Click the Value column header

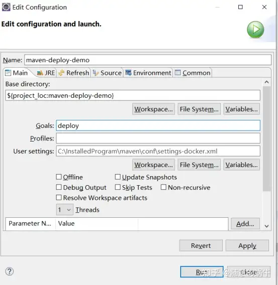[97, 223]
